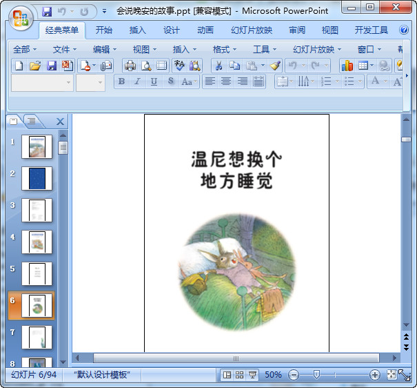
Task: Open font size combo box
Action: [90, 83]
